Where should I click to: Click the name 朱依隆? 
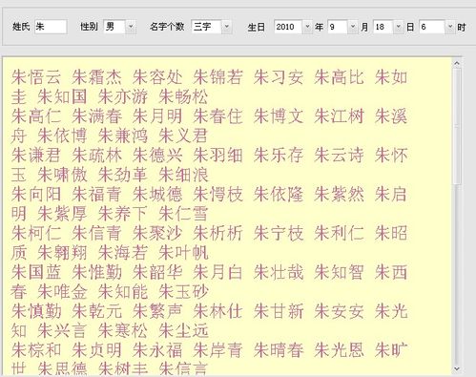[279, 194]
